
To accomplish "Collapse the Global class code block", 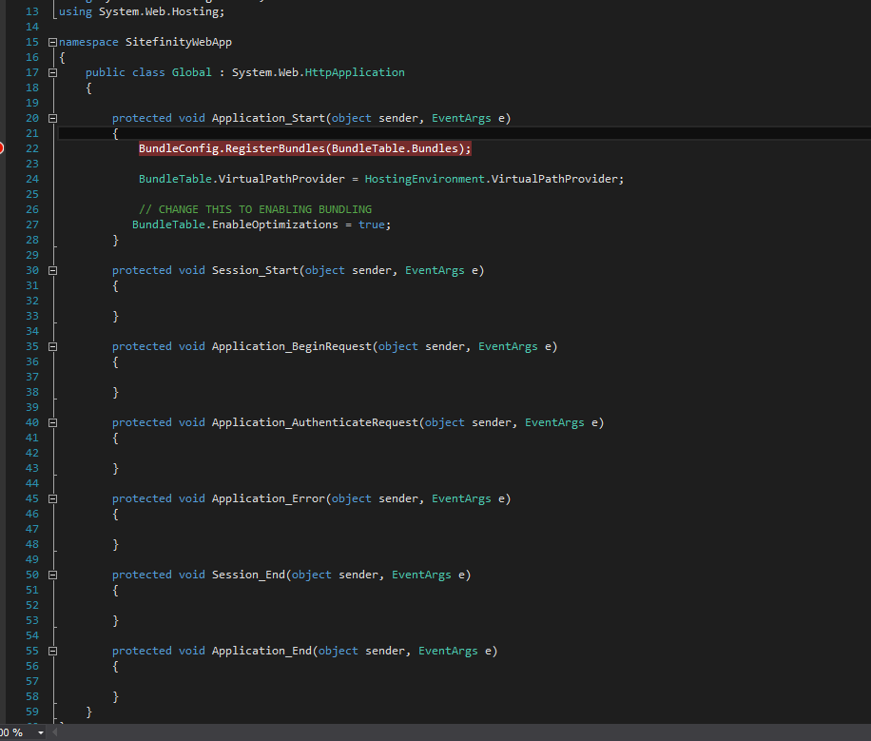I will (x=52, y=71).
